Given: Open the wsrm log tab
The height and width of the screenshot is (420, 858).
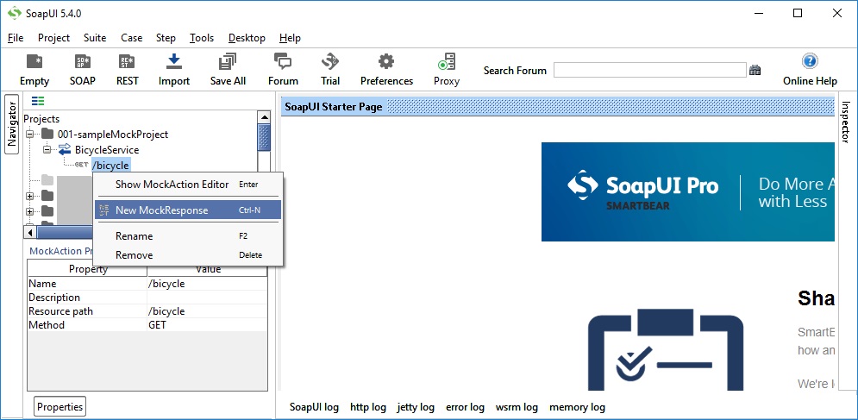Looking at the screenshot, I should tap(517, 407).
